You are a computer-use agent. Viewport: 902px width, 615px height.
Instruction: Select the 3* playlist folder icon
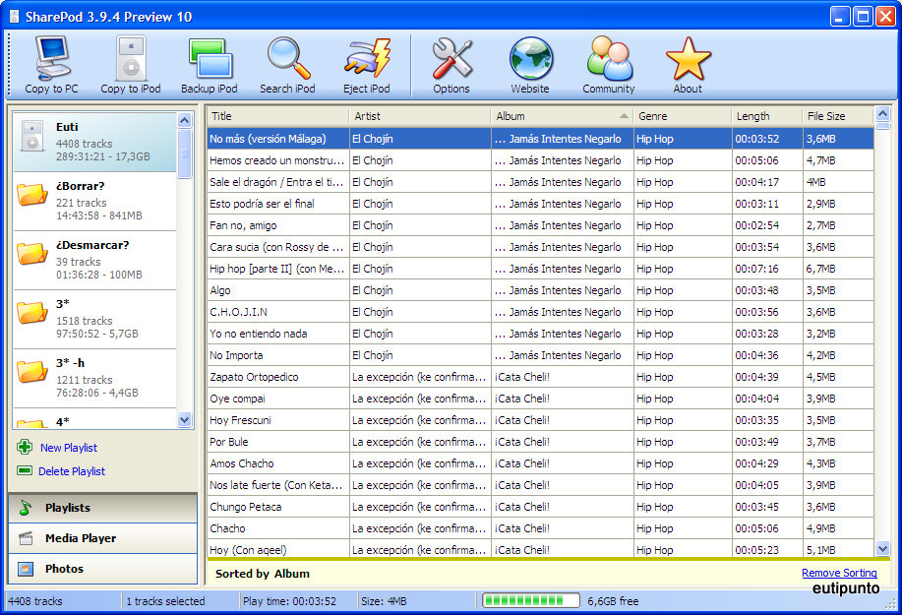tap(31, 312)
